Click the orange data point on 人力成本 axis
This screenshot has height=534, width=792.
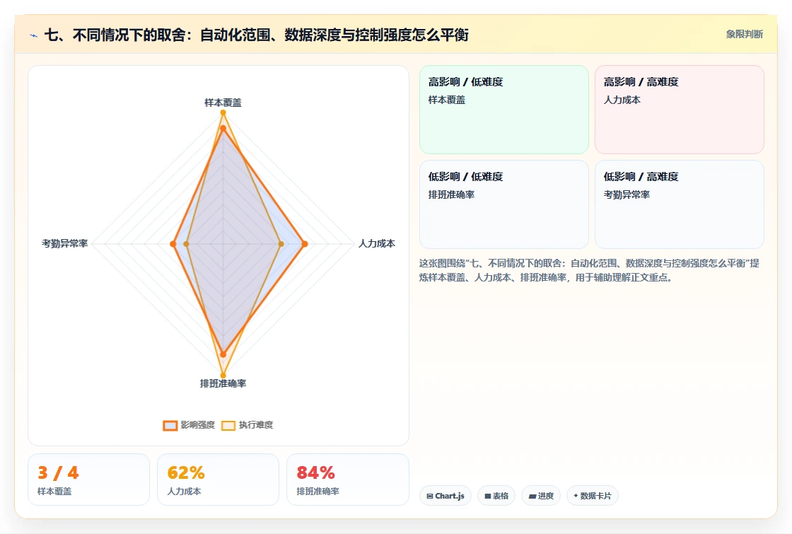(305, 244)
